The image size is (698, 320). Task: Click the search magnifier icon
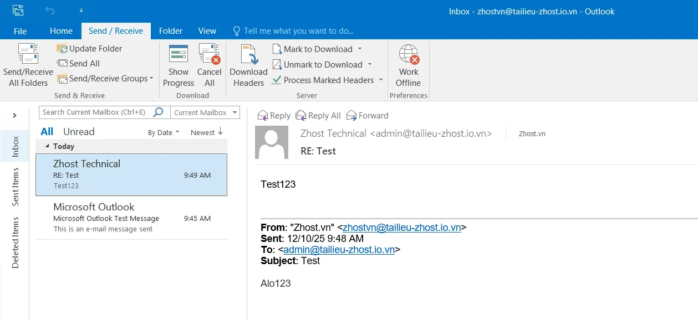pyautogui.click(x=159, y=112)
